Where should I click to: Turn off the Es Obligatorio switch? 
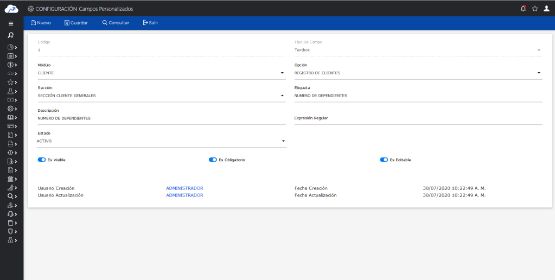(x=213, y=160)
